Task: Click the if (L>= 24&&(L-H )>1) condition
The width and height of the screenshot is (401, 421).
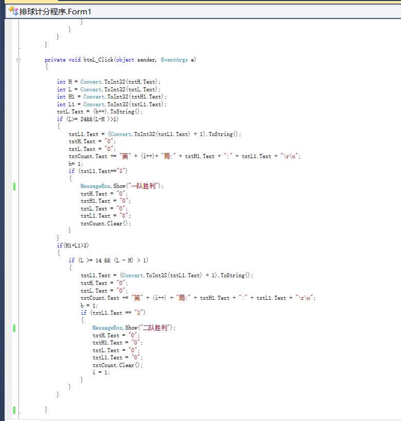Action: 88,119
